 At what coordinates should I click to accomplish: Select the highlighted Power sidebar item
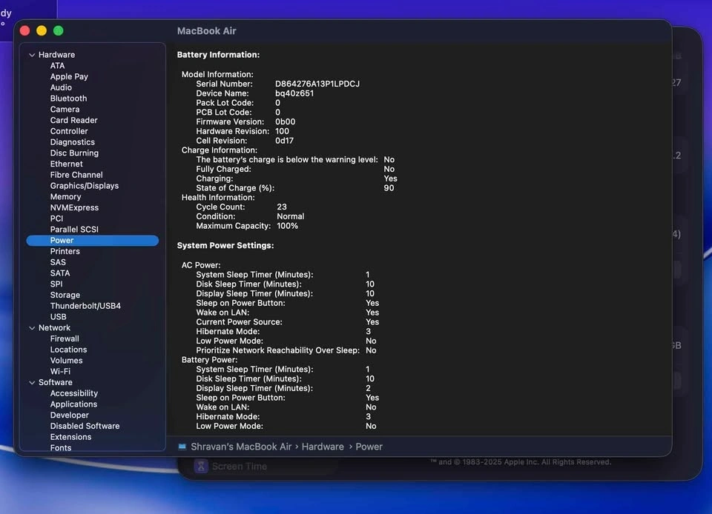click(x=62, y=241)
